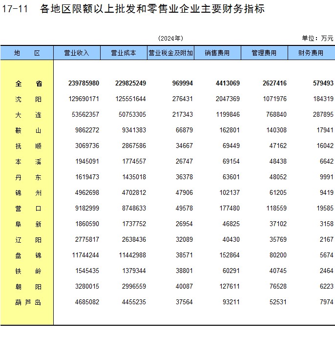Screen dimensions: 335x357
Task: Click the 地区 header cell
Action: coord(27,53)
